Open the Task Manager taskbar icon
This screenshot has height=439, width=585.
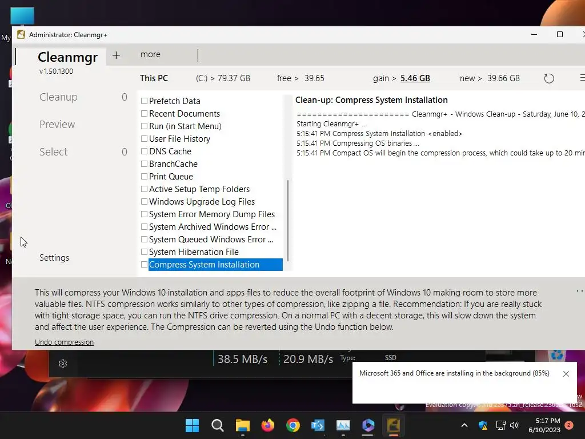point(343,425)
